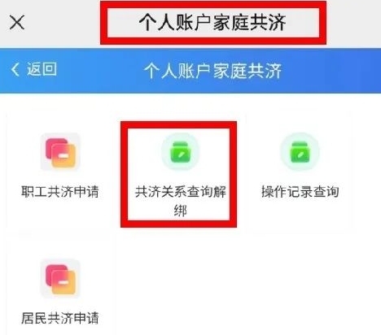This screenshot has height=335, width=381.
Task: Tap the pencil glyph in the 操作记录查询 icon
Action: pyautogui.click(x=301, y=154)
